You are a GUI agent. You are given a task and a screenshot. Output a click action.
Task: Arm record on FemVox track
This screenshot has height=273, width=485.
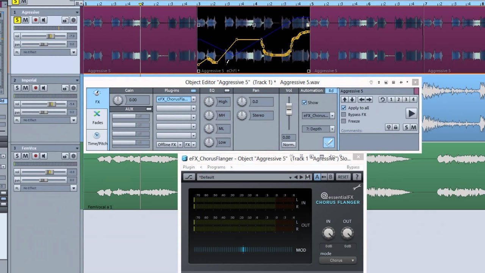click(36, 156)
